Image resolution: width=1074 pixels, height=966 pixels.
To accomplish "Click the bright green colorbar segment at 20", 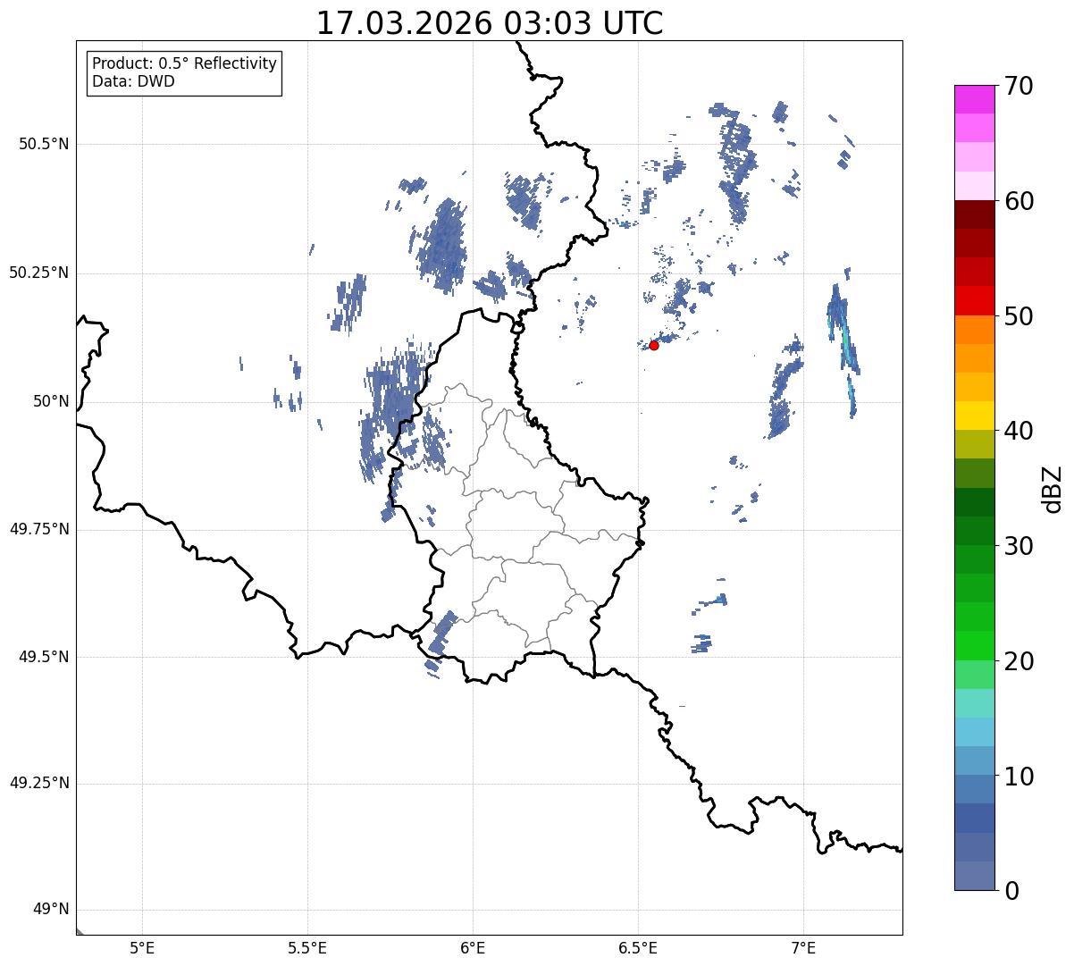I will tap(975, 646).
